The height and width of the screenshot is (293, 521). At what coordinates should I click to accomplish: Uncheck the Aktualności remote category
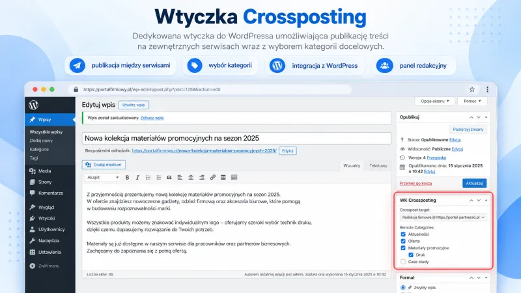403,234
